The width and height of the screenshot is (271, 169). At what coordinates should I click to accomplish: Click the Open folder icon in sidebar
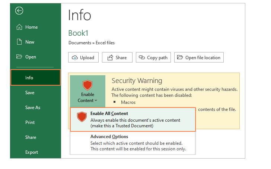(x=19, y=57)
